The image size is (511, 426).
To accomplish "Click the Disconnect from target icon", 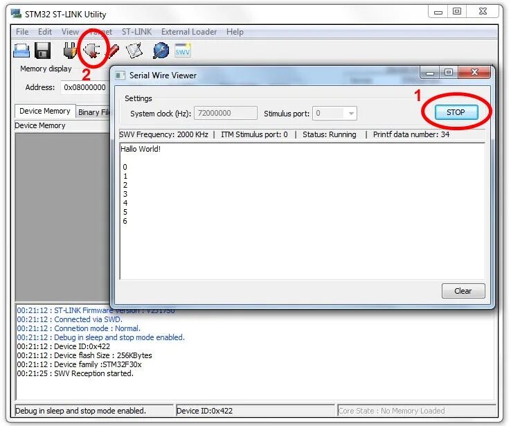I will click(x=92, y=51).
